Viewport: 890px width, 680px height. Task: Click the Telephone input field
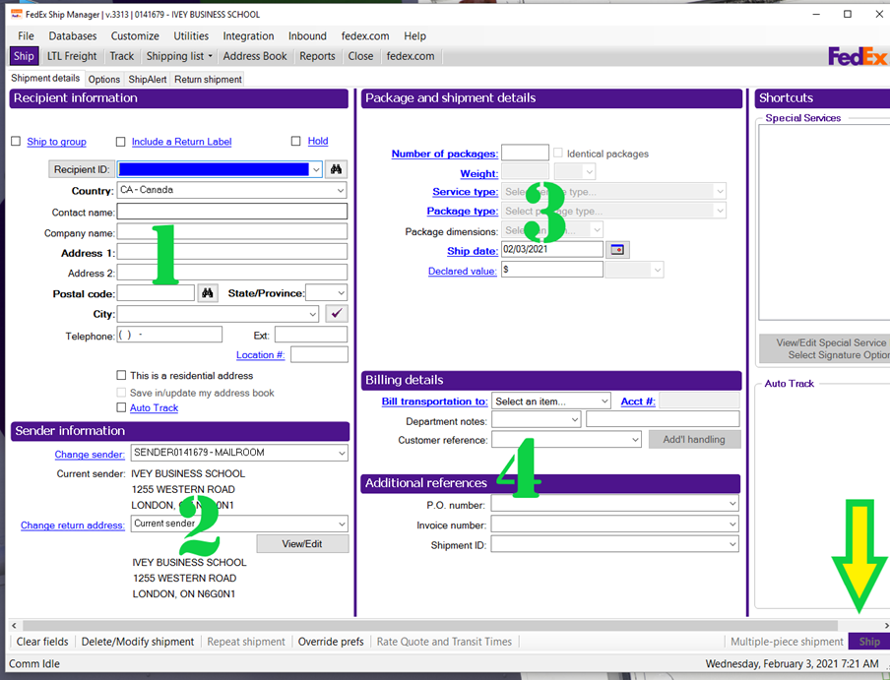169,335
